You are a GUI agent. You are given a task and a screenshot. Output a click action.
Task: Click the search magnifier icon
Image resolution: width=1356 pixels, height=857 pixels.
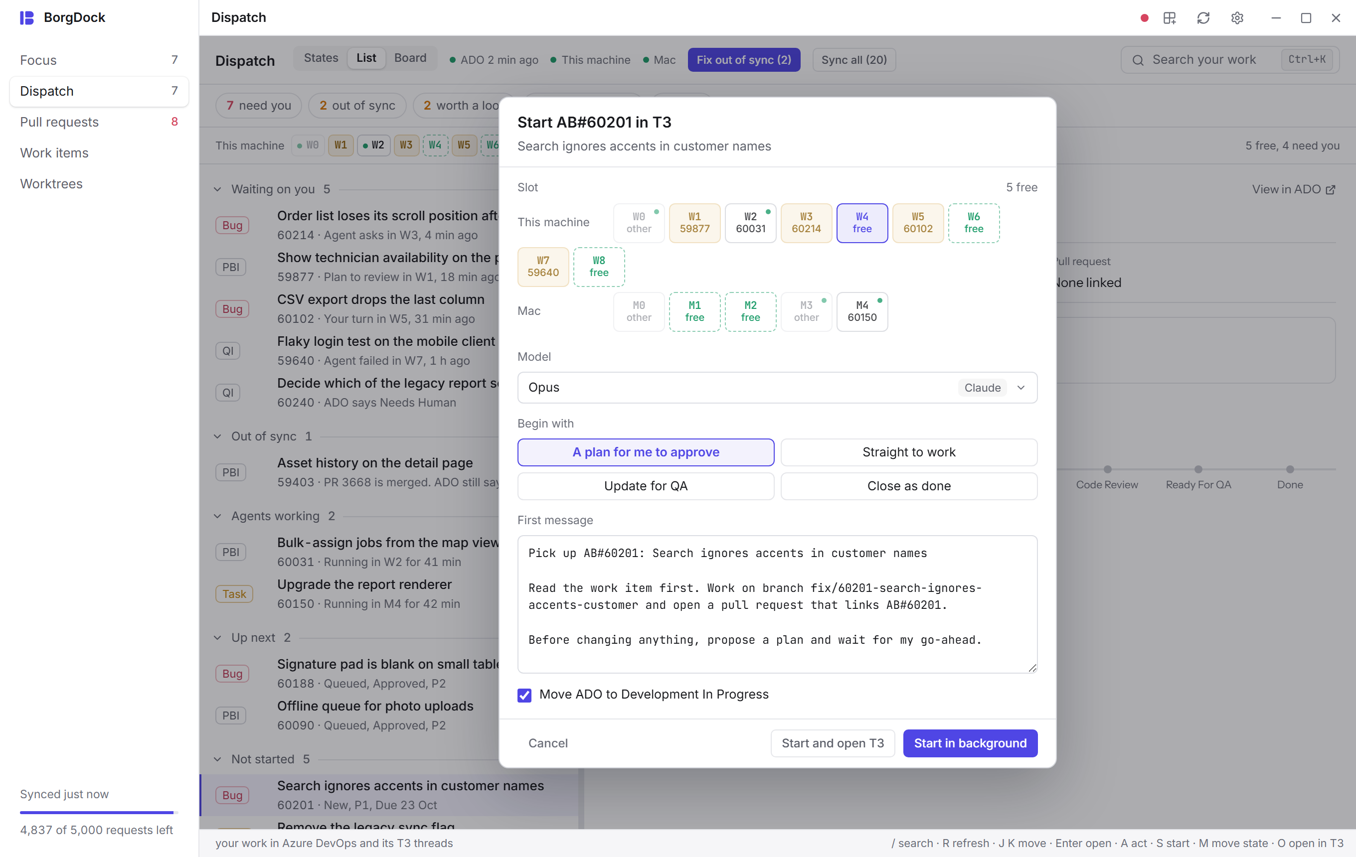[1138, 60]
